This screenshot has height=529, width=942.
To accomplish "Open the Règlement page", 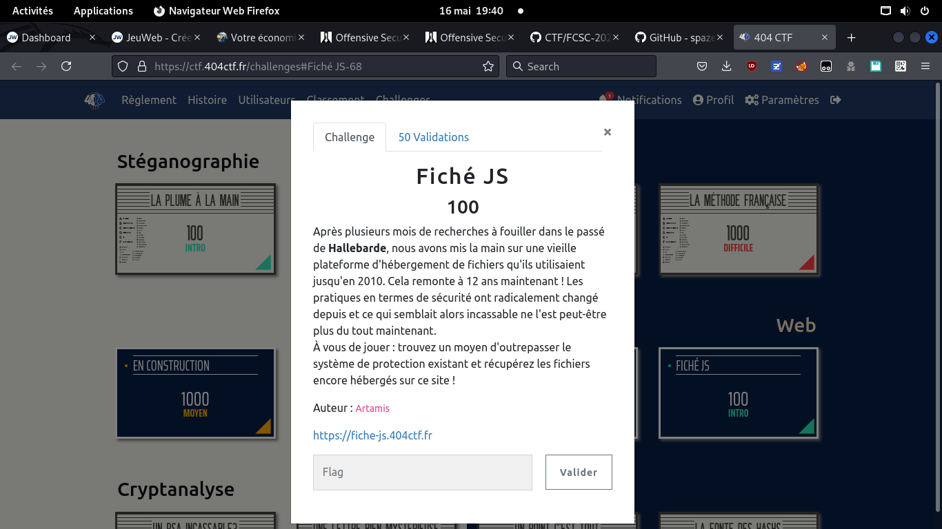I will (149, 100).
